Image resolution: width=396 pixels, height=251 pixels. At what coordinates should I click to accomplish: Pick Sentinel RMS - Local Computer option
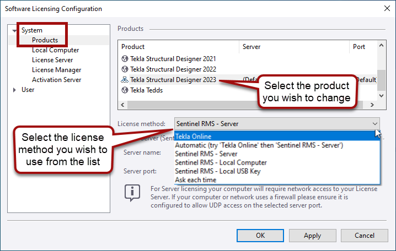pyautogui.click(x=277, y=162)
